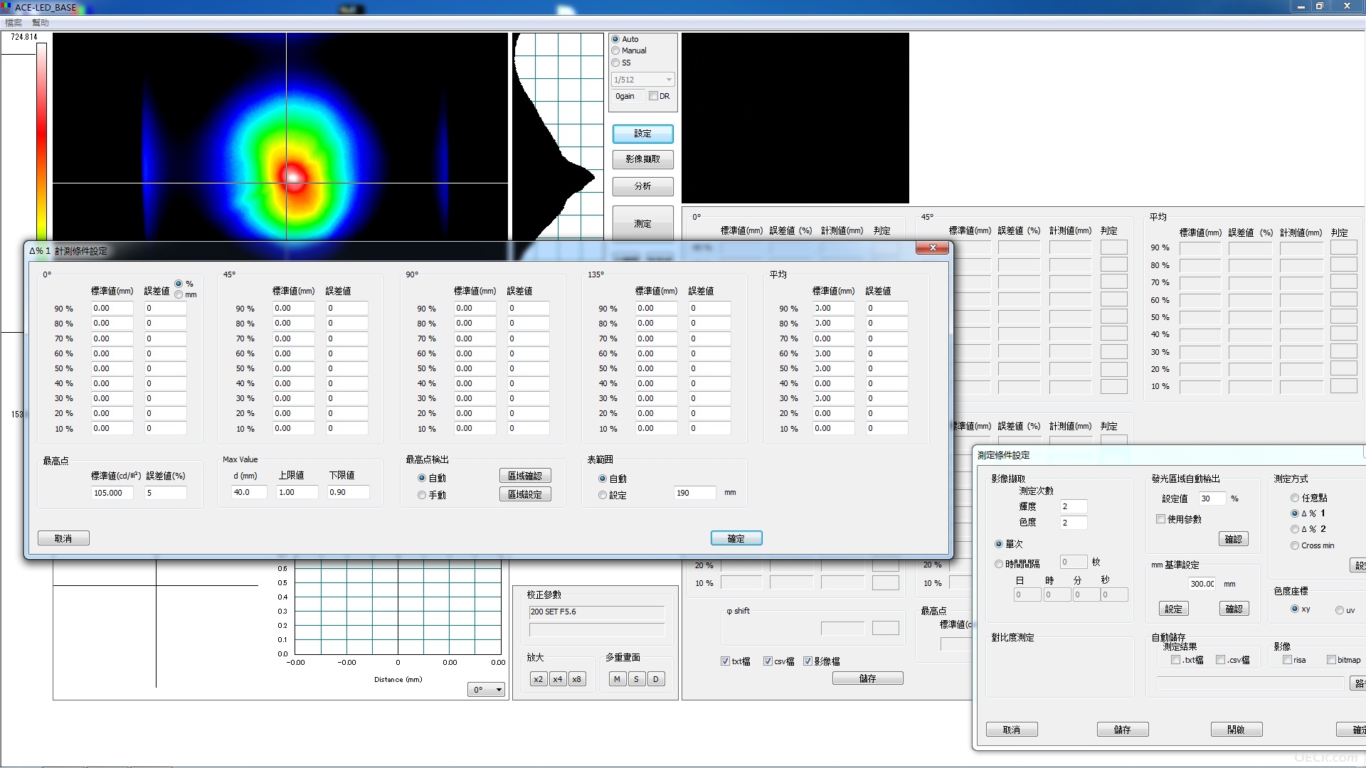Screen dimensions: 1366x768
Task: Click 0° 90% 標準值 input field
Action: [x=112, y=309]
